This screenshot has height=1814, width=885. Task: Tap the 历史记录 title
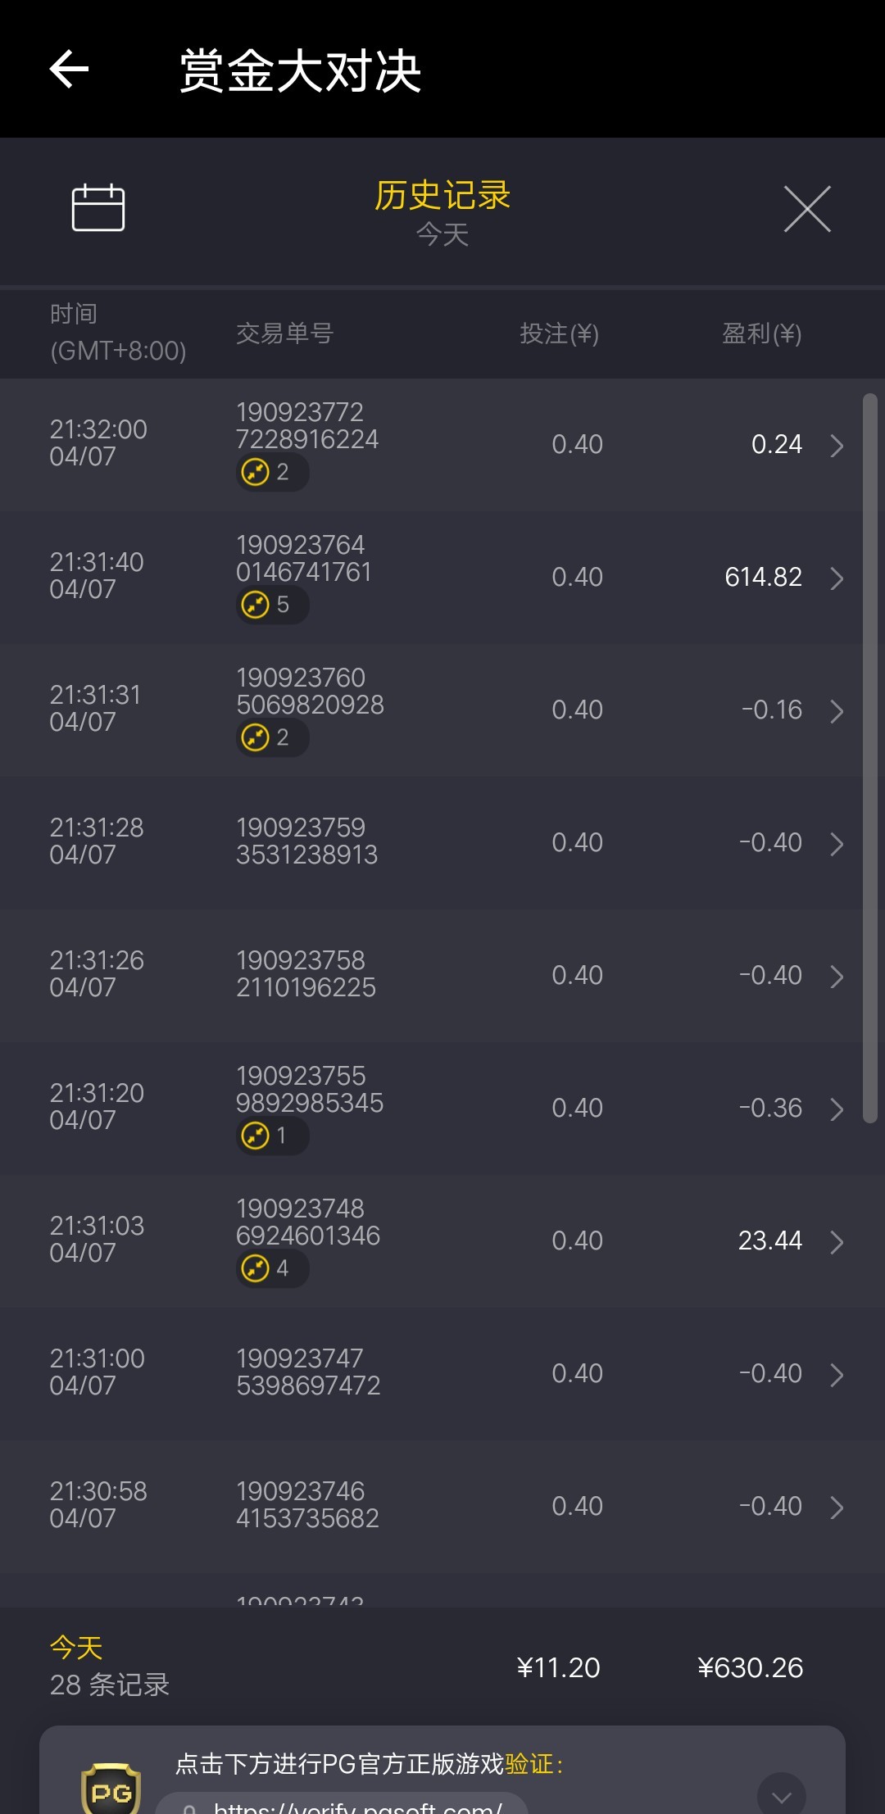click(442, 196)
